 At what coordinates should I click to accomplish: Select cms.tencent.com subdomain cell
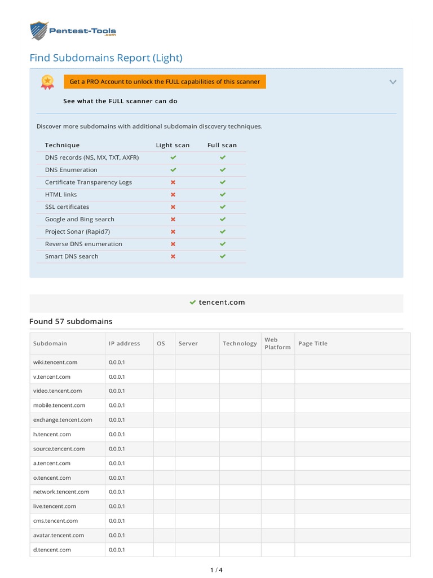coord(68,521)
